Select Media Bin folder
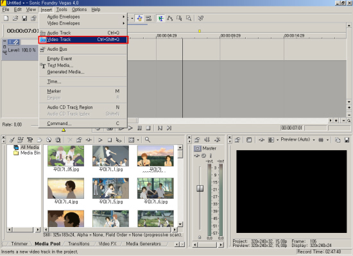 point(30,153)
